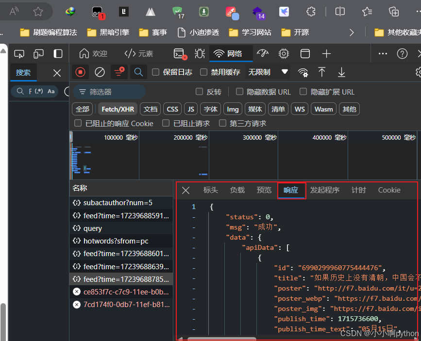The height and width of the screenshot is (341, 421).
Task: Click the export HAR download icon
Action: pos(341,72)
